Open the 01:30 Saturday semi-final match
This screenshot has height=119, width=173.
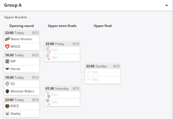[x=62, y=89]
